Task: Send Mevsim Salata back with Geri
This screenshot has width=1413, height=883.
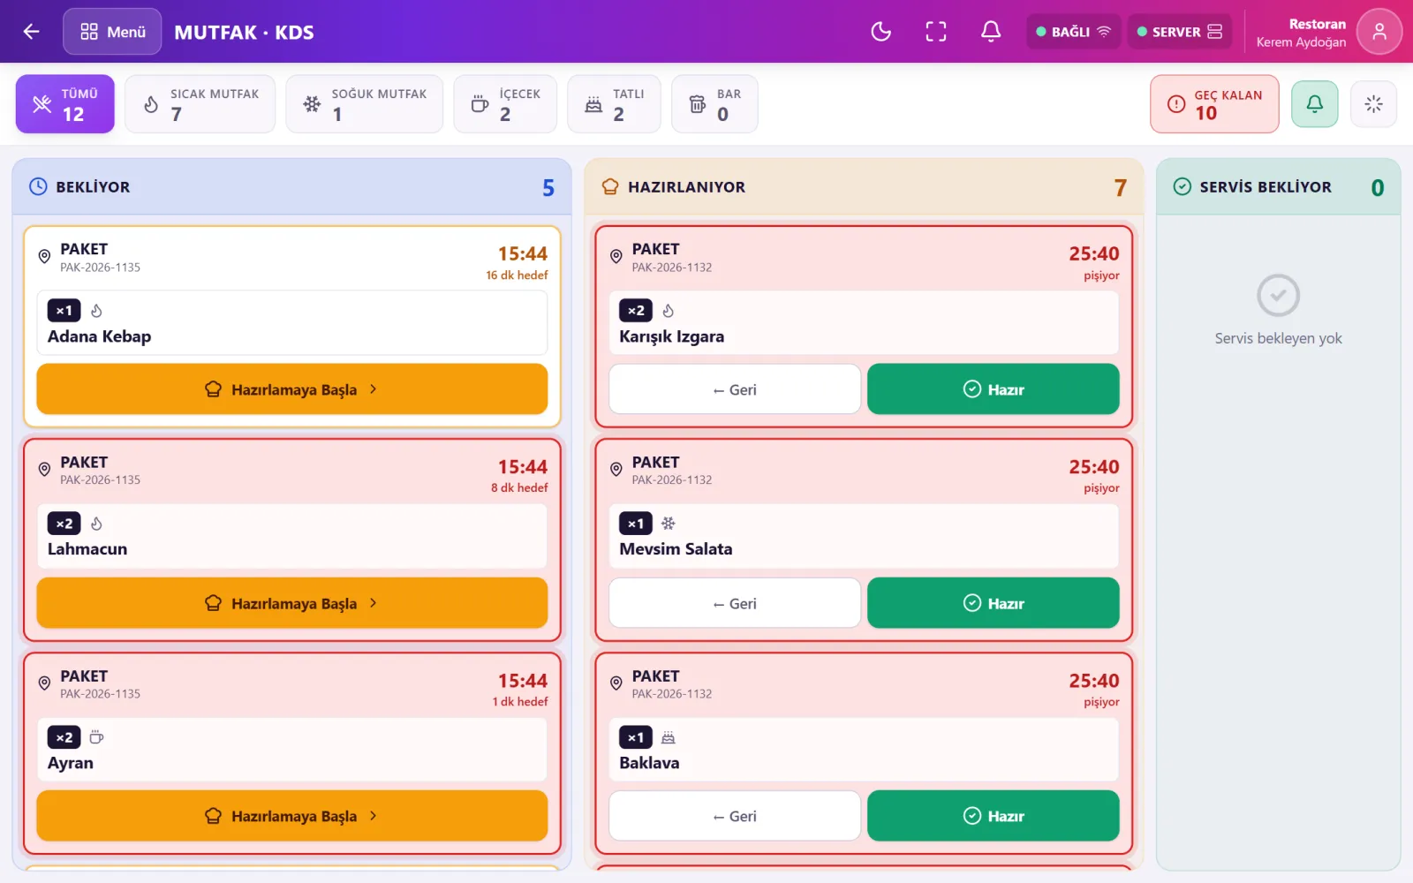Action: (735, 603)
